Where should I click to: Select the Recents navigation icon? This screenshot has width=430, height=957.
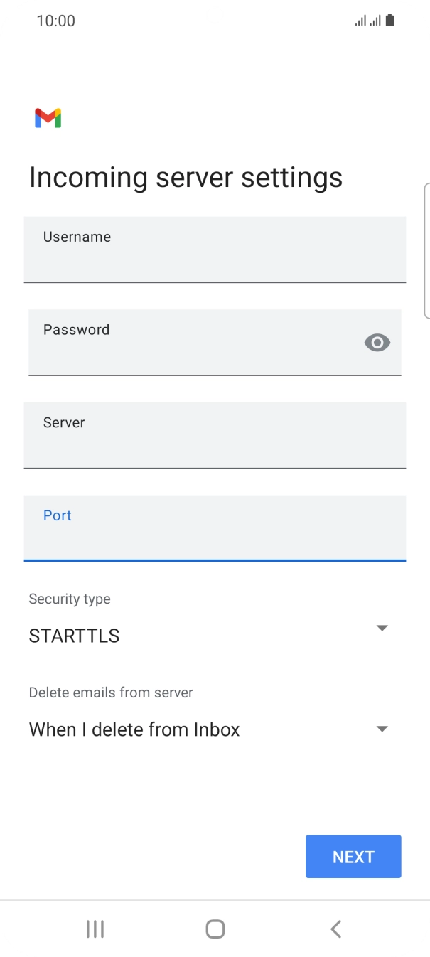(x=95, y=929)
